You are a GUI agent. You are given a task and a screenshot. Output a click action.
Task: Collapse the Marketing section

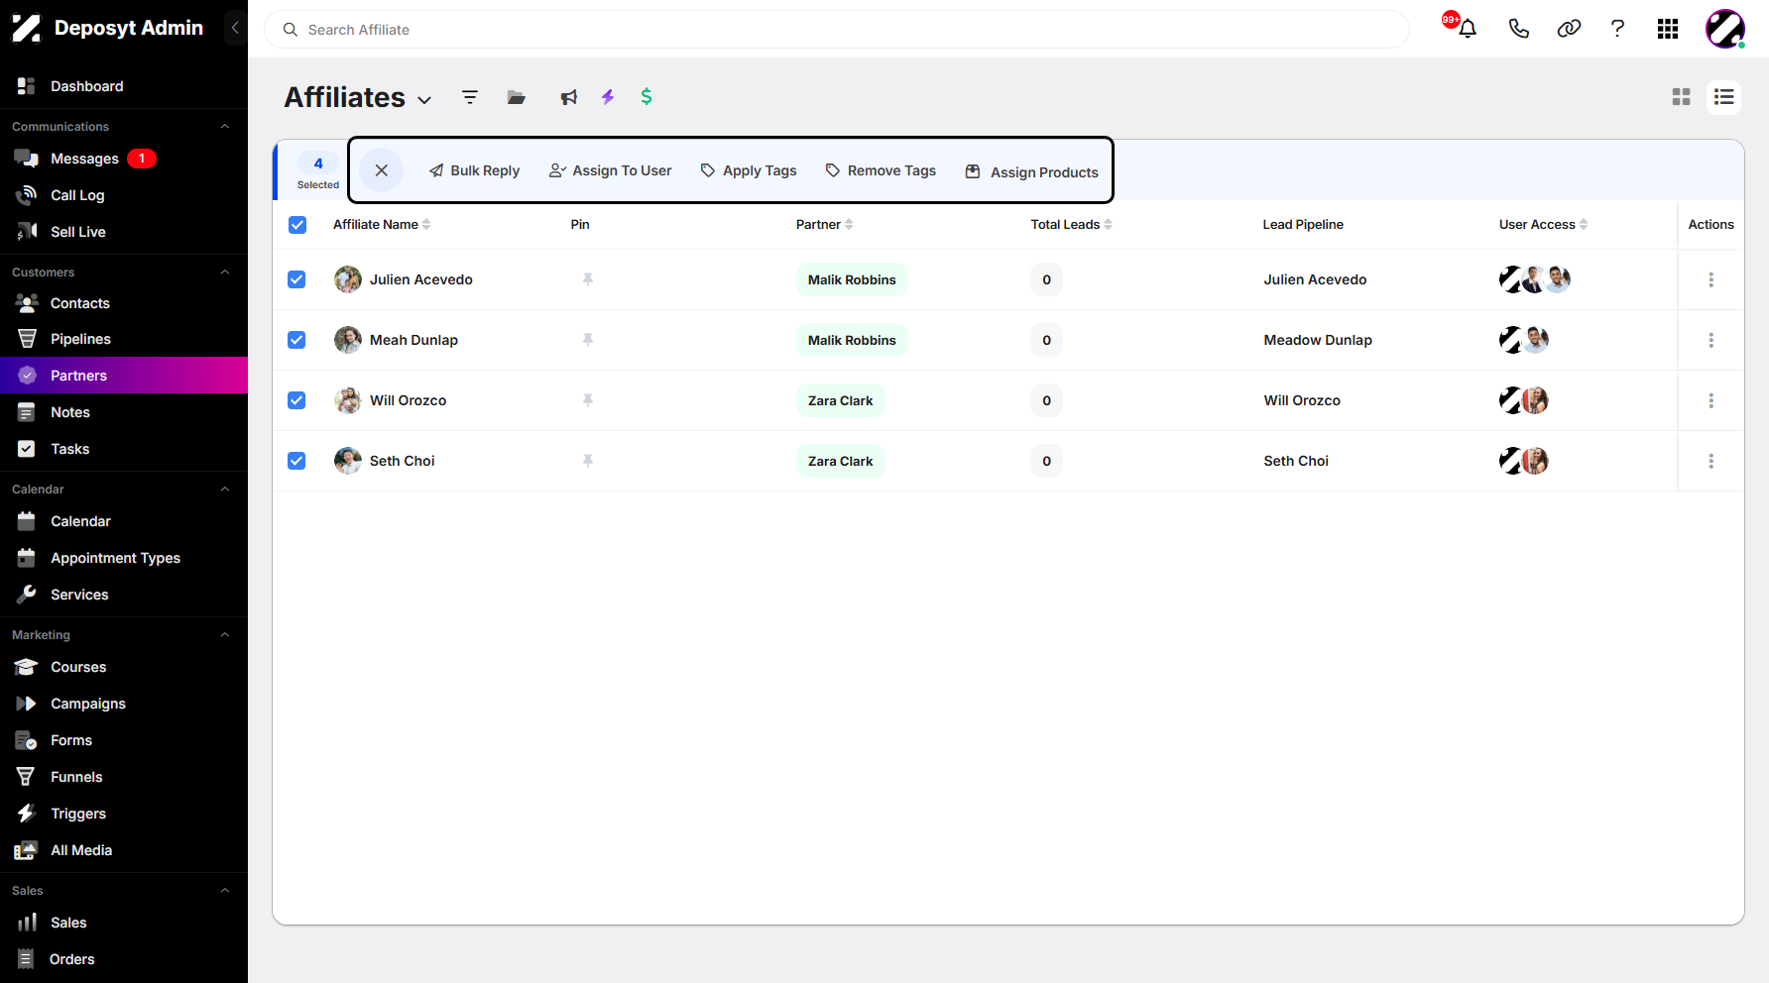(x=225, y=635)
